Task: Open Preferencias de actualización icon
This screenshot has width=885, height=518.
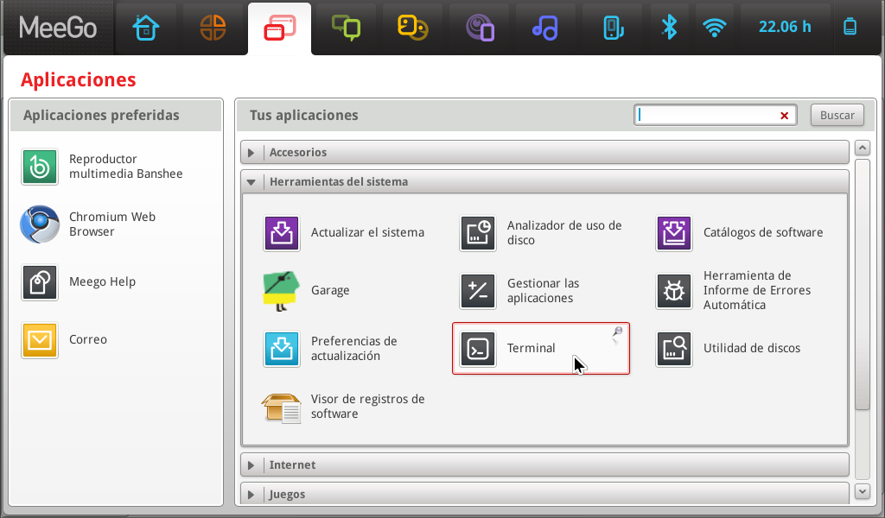Action: point(282,349)
